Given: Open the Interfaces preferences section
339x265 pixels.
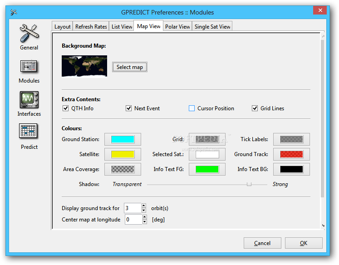Looking at the screenshot, I should point(29,104).
